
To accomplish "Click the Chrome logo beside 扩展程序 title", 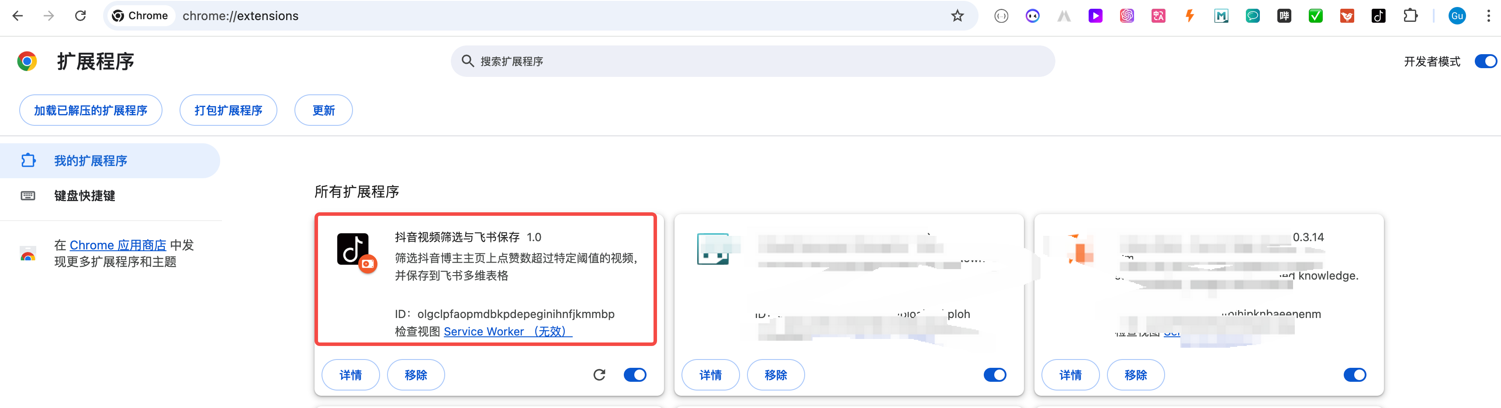I will point(27,61).
